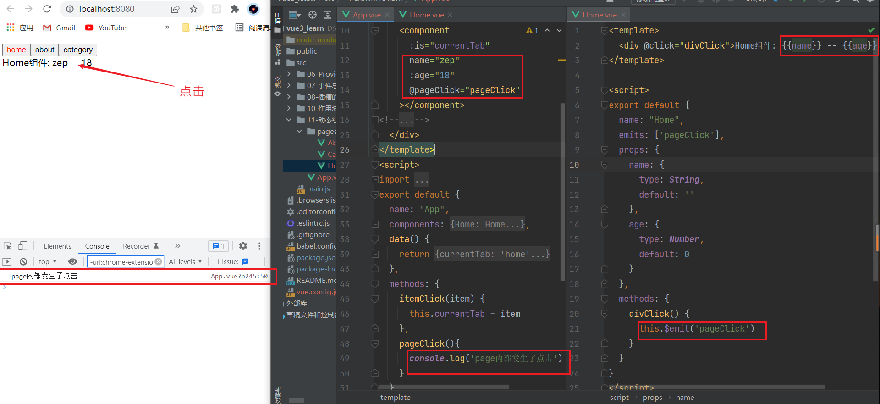The width and height of the screenshot is (880, 404).
Task: Activate DevTools inspect element picker
Action: click(x=8, y=246)
